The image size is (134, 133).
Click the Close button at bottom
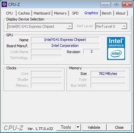119,127
